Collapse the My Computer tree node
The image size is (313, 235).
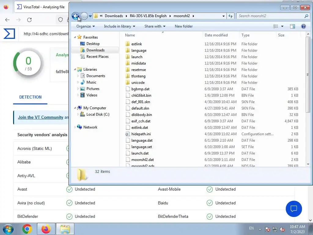[x=75, y=108]
